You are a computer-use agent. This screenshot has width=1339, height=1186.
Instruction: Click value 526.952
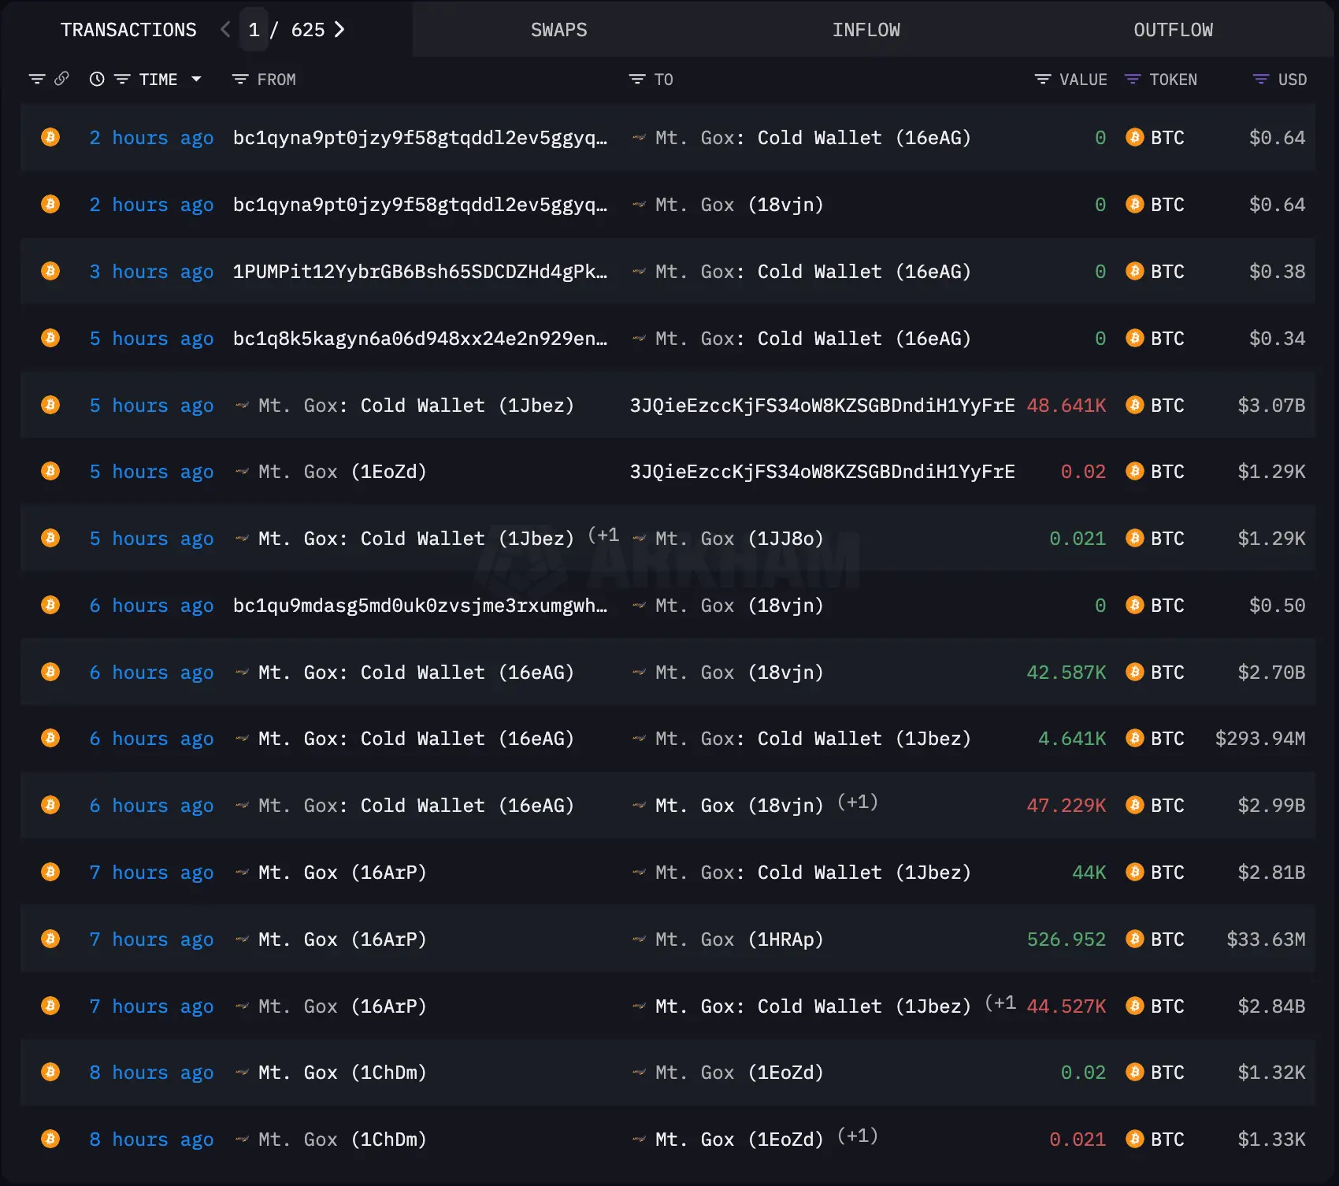(x=1066, y=940)
